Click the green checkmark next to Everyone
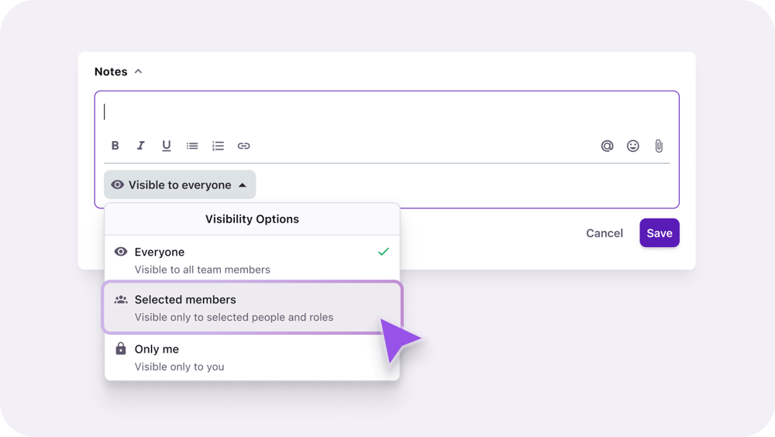 coord(383,252)
